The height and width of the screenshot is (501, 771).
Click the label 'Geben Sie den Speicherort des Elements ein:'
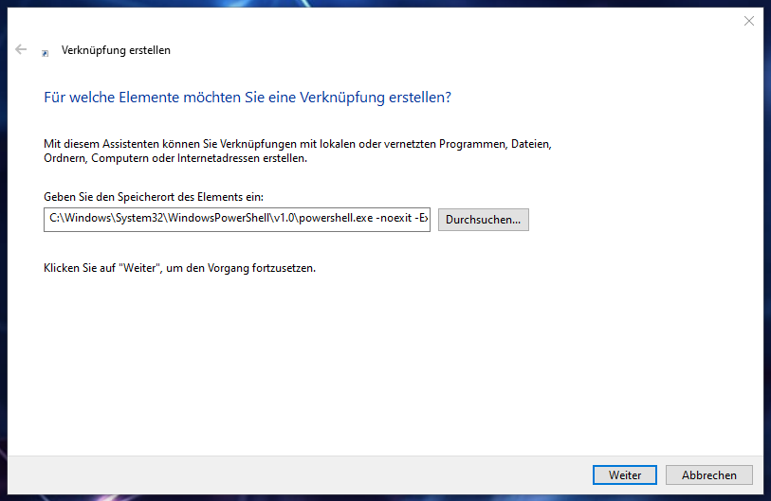(x=154, y=197)
